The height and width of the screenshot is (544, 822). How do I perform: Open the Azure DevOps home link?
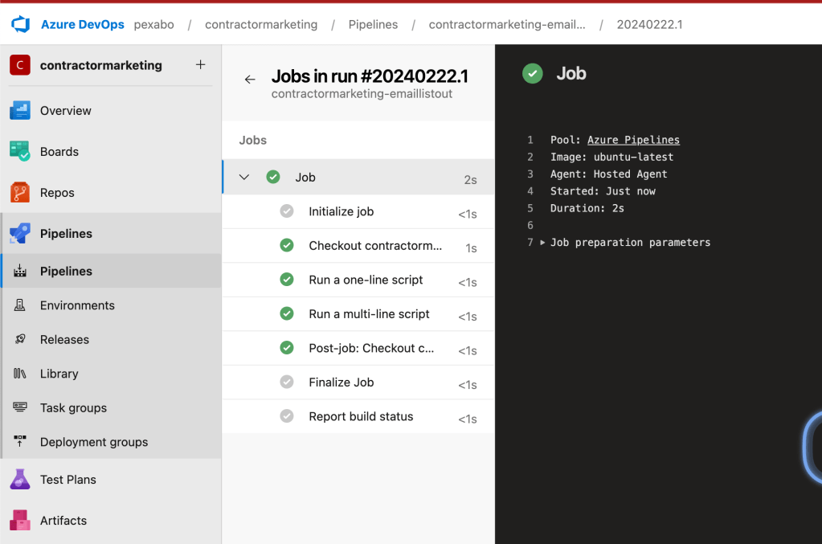click(x=82, y=25)
